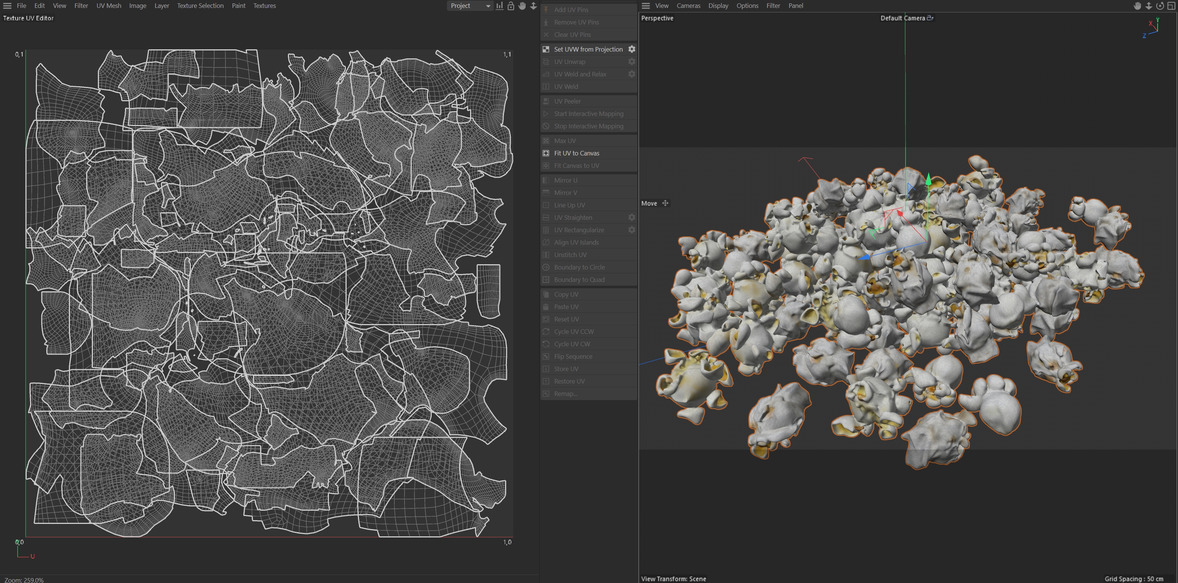Open the UV editor hamburger menu
1178x583 pixels.
[7, 6]
